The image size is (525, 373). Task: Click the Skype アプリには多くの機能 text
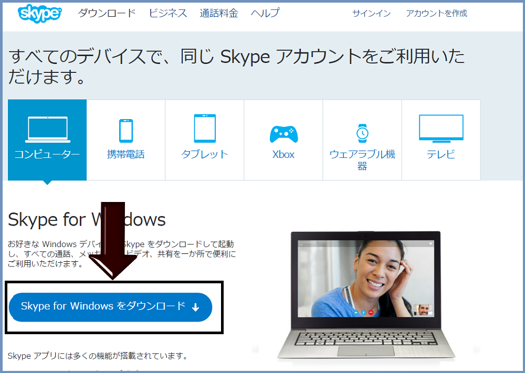tap(98, 356)
